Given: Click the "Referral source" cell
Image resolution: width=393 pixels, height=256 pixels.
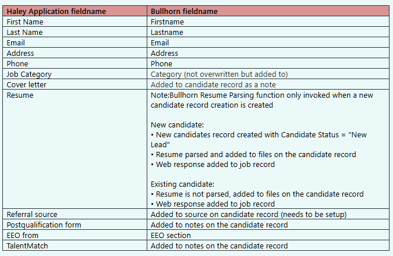Looking at the screenshot, I should [x=32, y=214].
